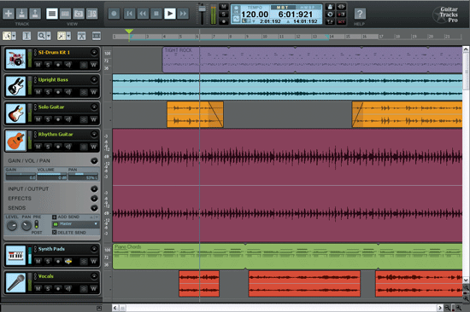
Task: Collapse the SENDS section
Action: [94, 208]
